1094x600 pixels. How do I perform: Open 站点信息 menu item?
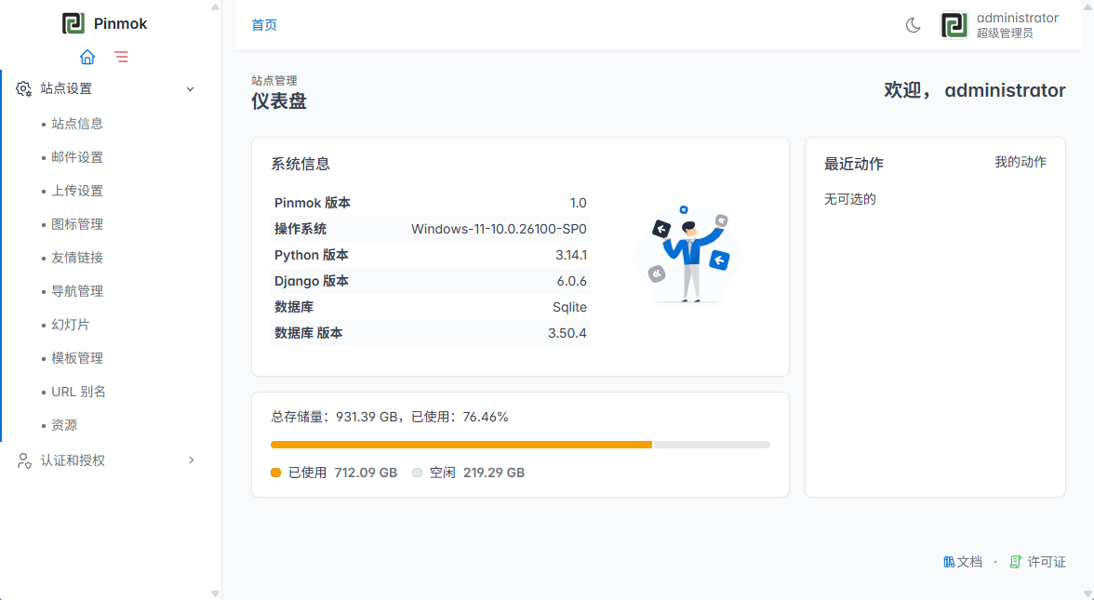click(x=76, y=125)
